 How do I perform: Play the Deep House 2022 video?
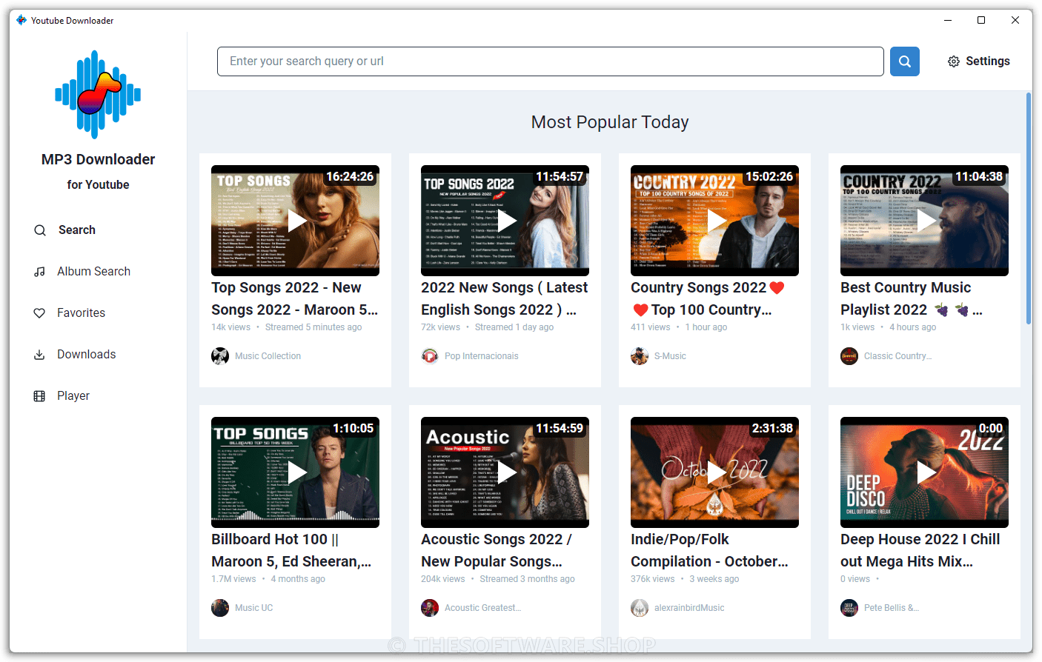[x=926, y=472]
